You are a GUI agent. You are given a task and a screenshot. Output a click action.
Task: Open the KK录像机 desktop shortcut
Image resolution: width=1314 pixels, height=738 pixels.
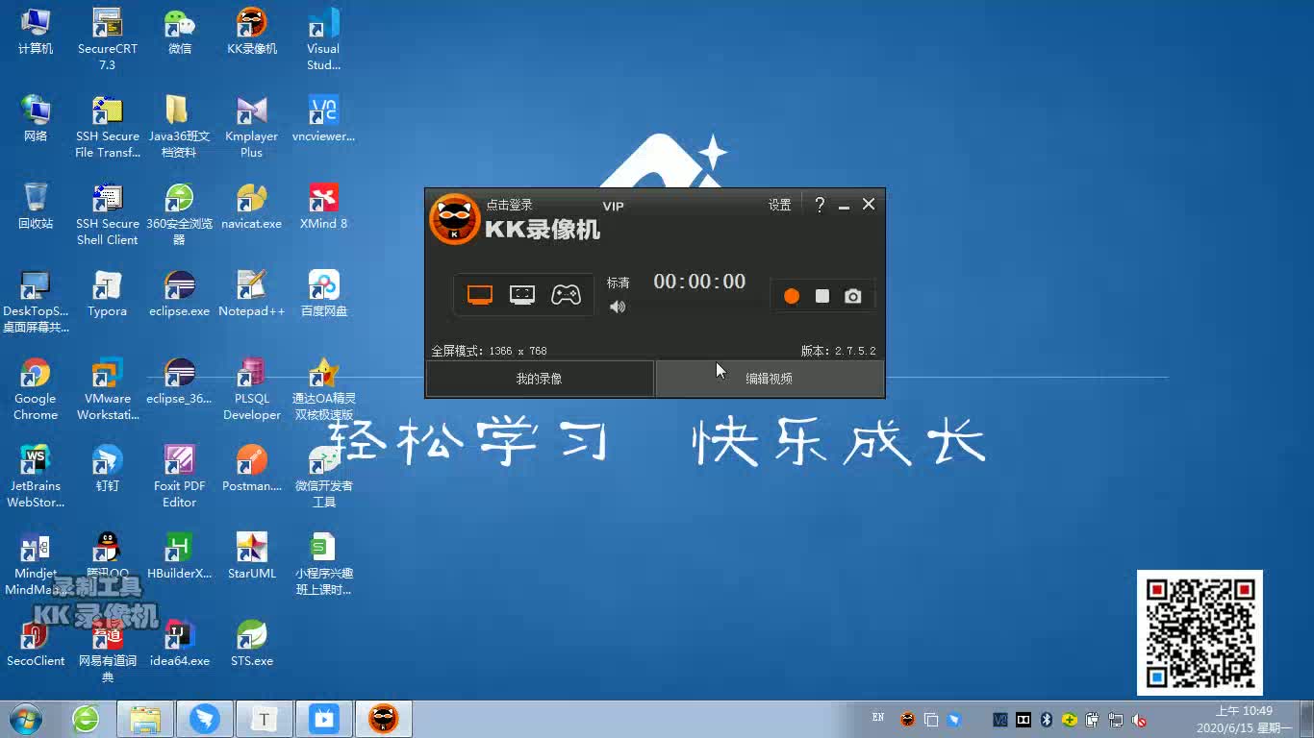pyautogui.click(x=252, y=33)
